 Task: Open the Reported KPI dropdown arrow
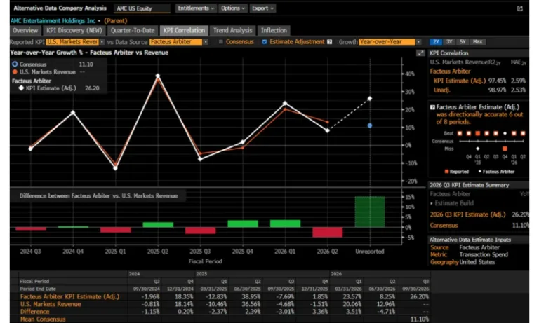click(102, 42)
